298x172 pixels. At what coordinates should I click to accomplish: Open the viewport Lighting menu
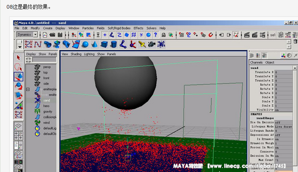(89, 54)
